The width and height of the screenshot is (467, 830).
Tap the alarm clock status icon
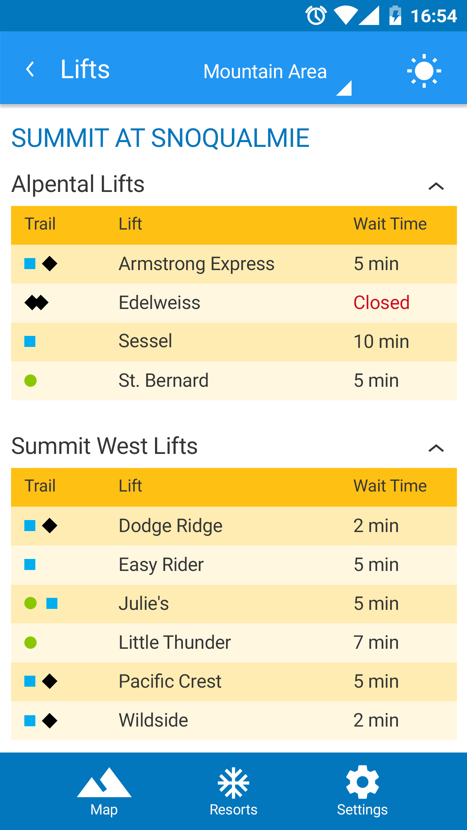click(x=316, y=16)
